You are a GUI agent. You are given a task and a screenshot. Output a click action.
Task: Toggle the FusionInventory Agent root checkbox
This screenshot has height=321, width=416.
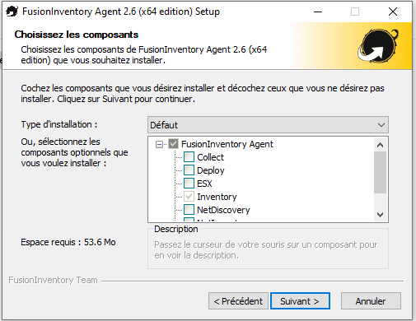point(173,144)
